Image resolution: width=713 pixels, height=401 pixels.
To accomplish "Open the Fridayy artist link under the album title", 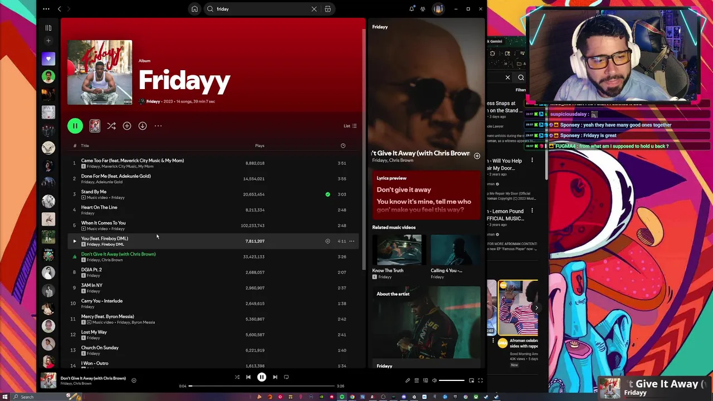I will [153, 101].
